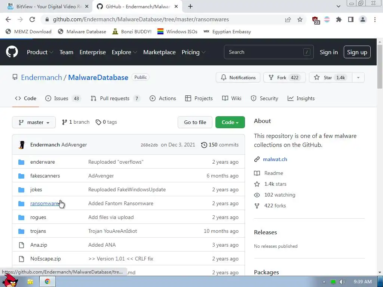Screen dimensions: 383x287
Task: Click the star icon in Star button
Action: coord(317,77)
